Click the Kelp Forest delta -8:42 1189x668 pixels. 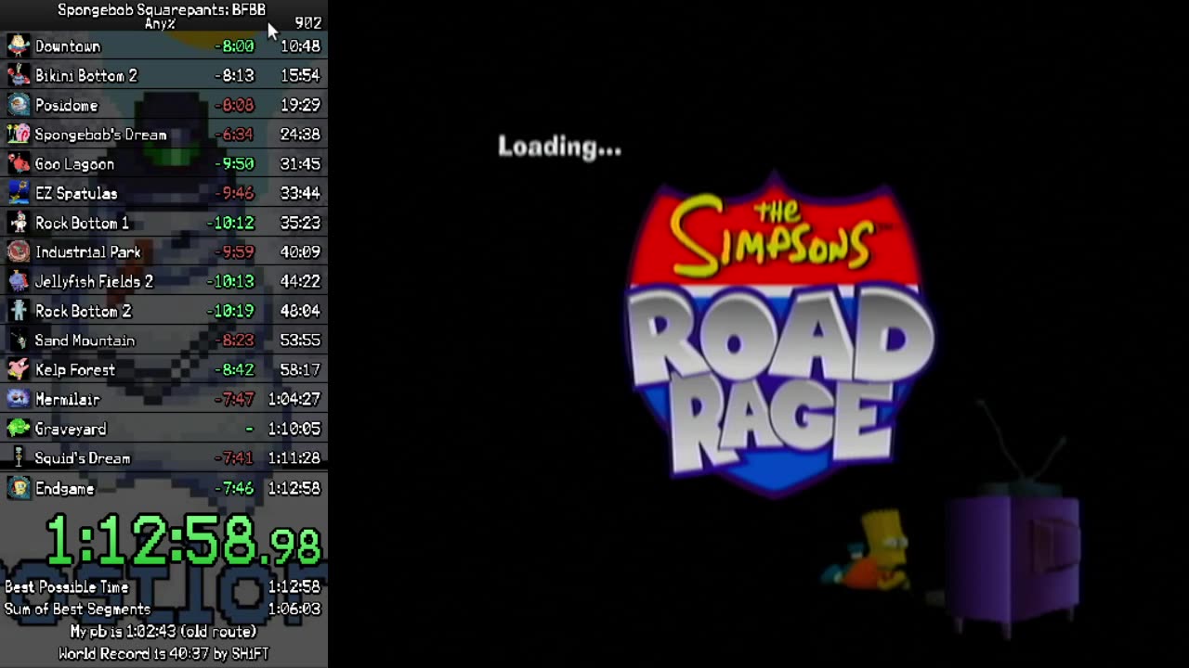(234, 369)
